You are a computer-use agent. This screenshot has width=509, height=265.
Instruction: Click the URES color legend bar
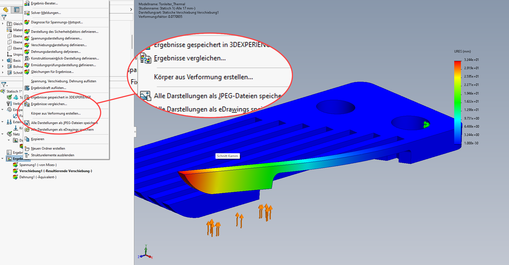click(x=457, y=102)
